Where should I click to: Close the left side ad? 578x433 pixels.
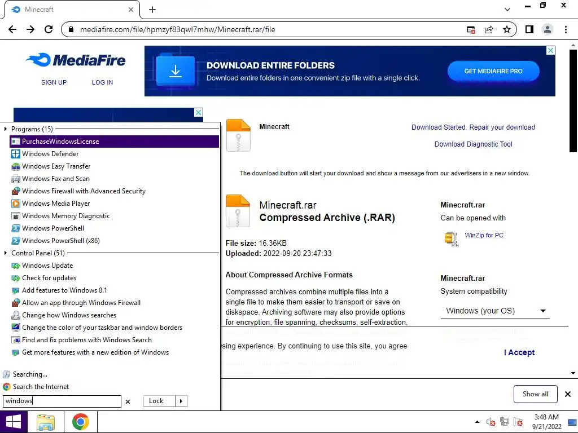(x=198, y=113)
